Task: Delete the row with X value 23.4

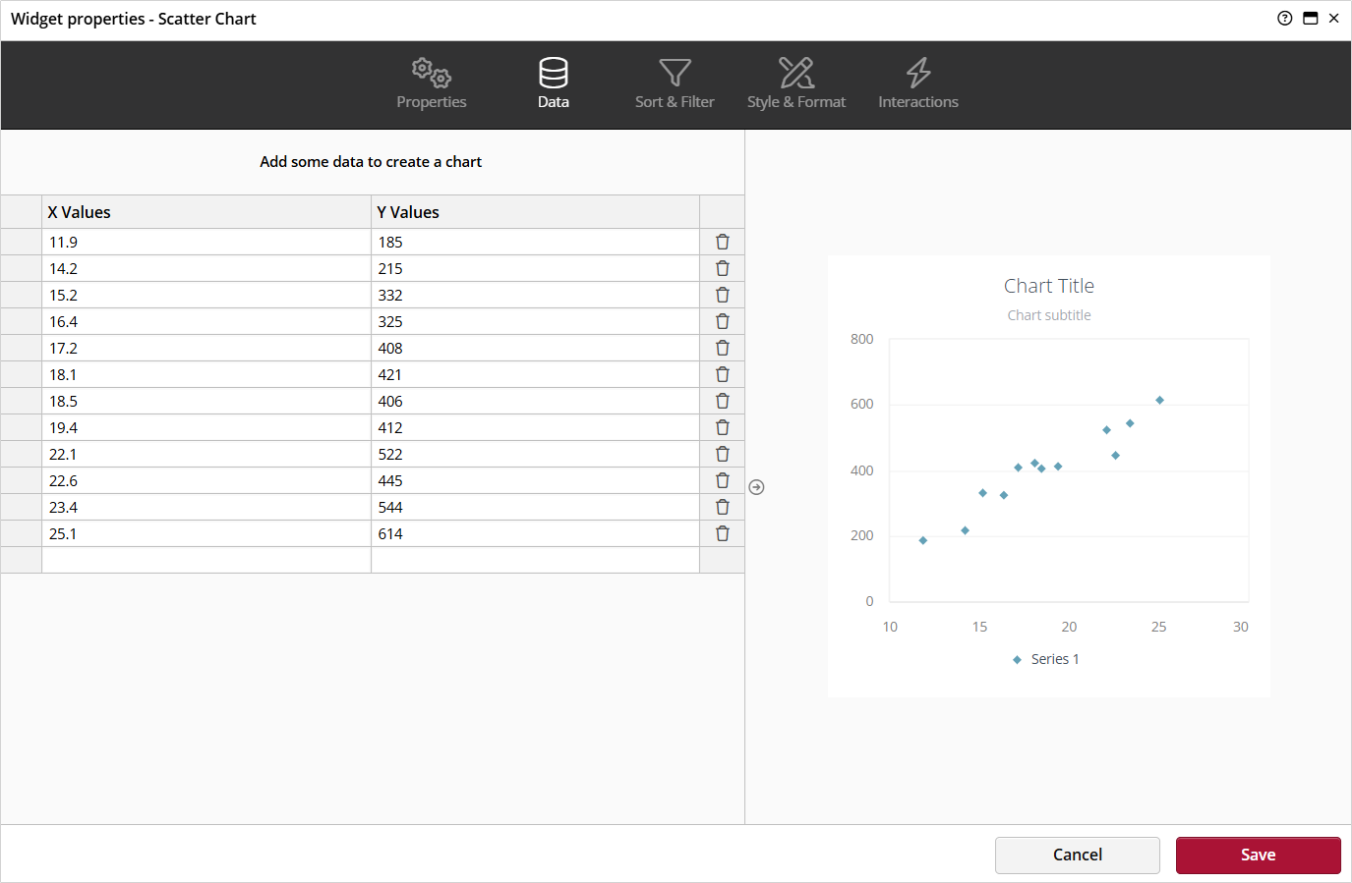Action: point(723,507)
